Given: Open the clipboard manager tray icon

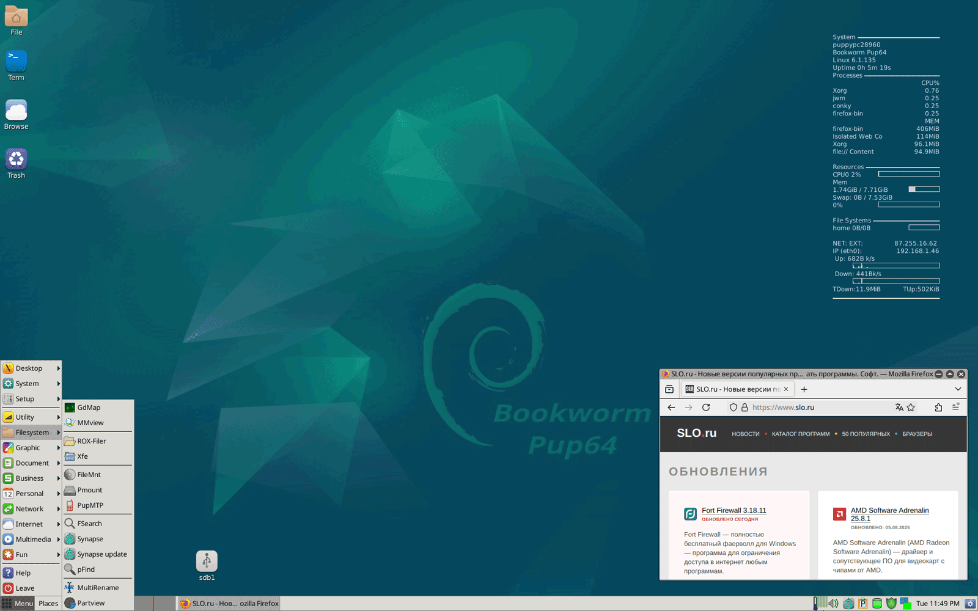Looking at the screenshot, I should 862,604.
